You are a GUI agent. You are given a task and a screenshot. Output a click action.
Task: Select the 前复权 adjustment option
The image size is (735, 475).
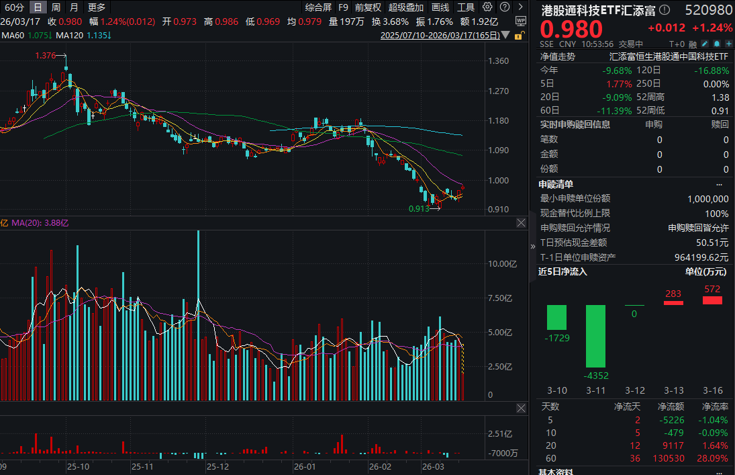[x=368, y=7]
